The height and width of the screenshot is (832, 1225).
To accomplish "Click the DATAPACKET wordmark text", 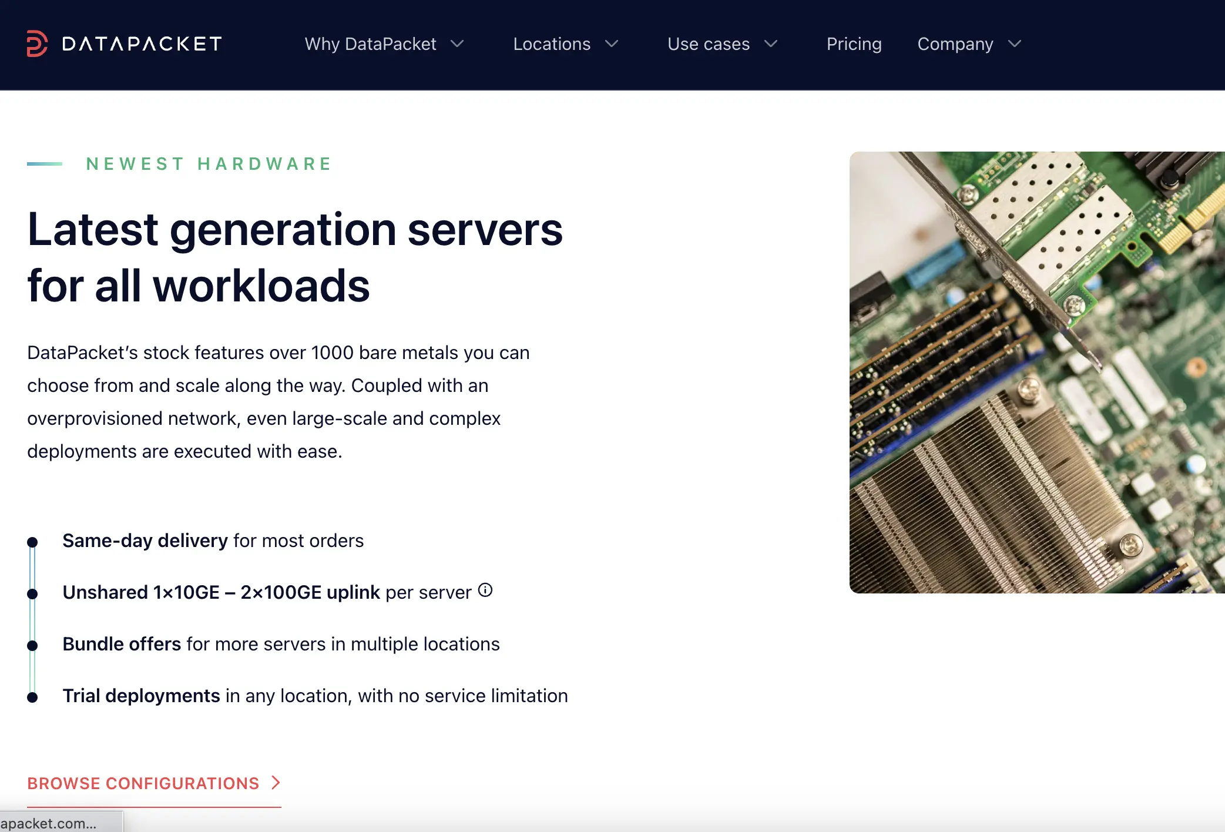I will point(142,44).
